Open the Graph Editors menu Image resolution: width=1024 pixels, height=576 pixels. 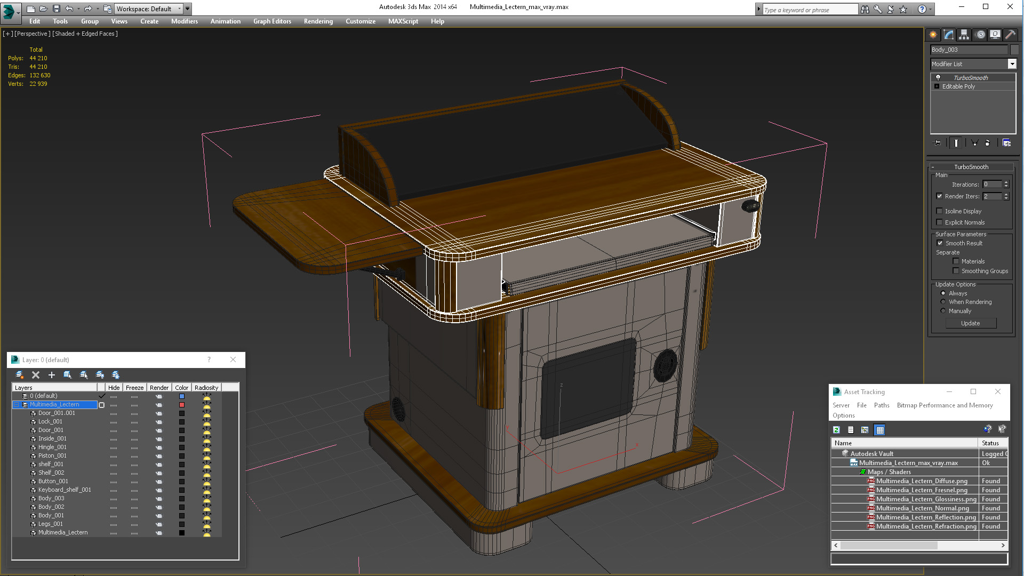[x=272, y=21]
